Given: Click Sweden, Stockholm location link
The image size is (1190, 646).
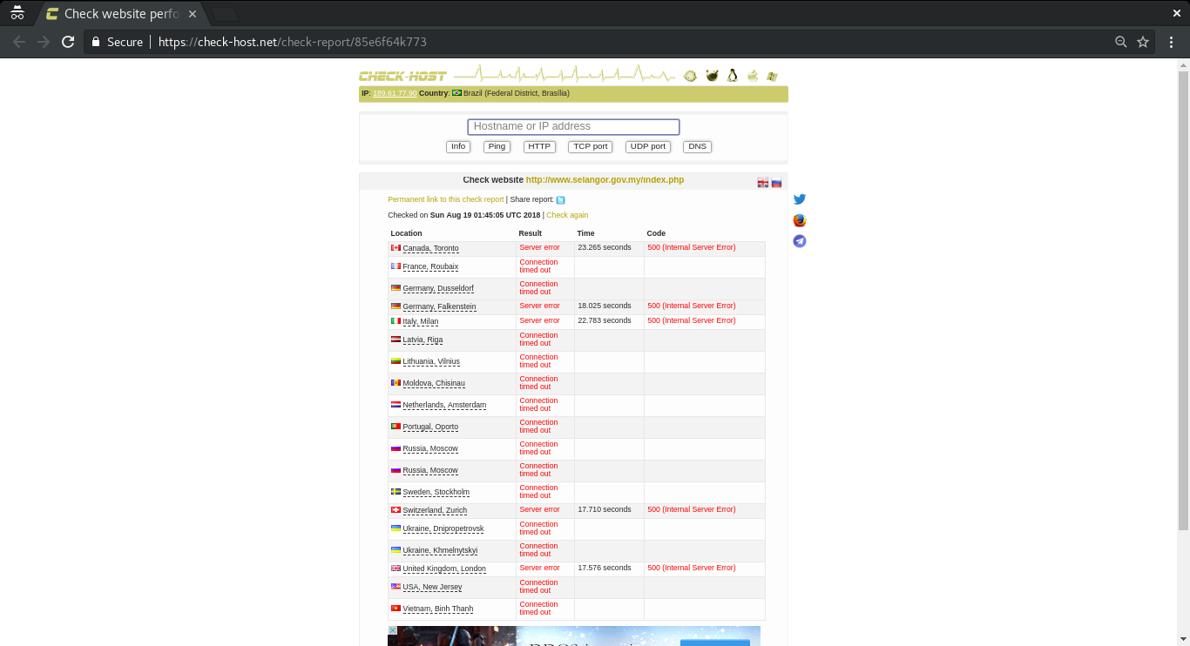Looking at the screenshot, I should pos(436,493).
